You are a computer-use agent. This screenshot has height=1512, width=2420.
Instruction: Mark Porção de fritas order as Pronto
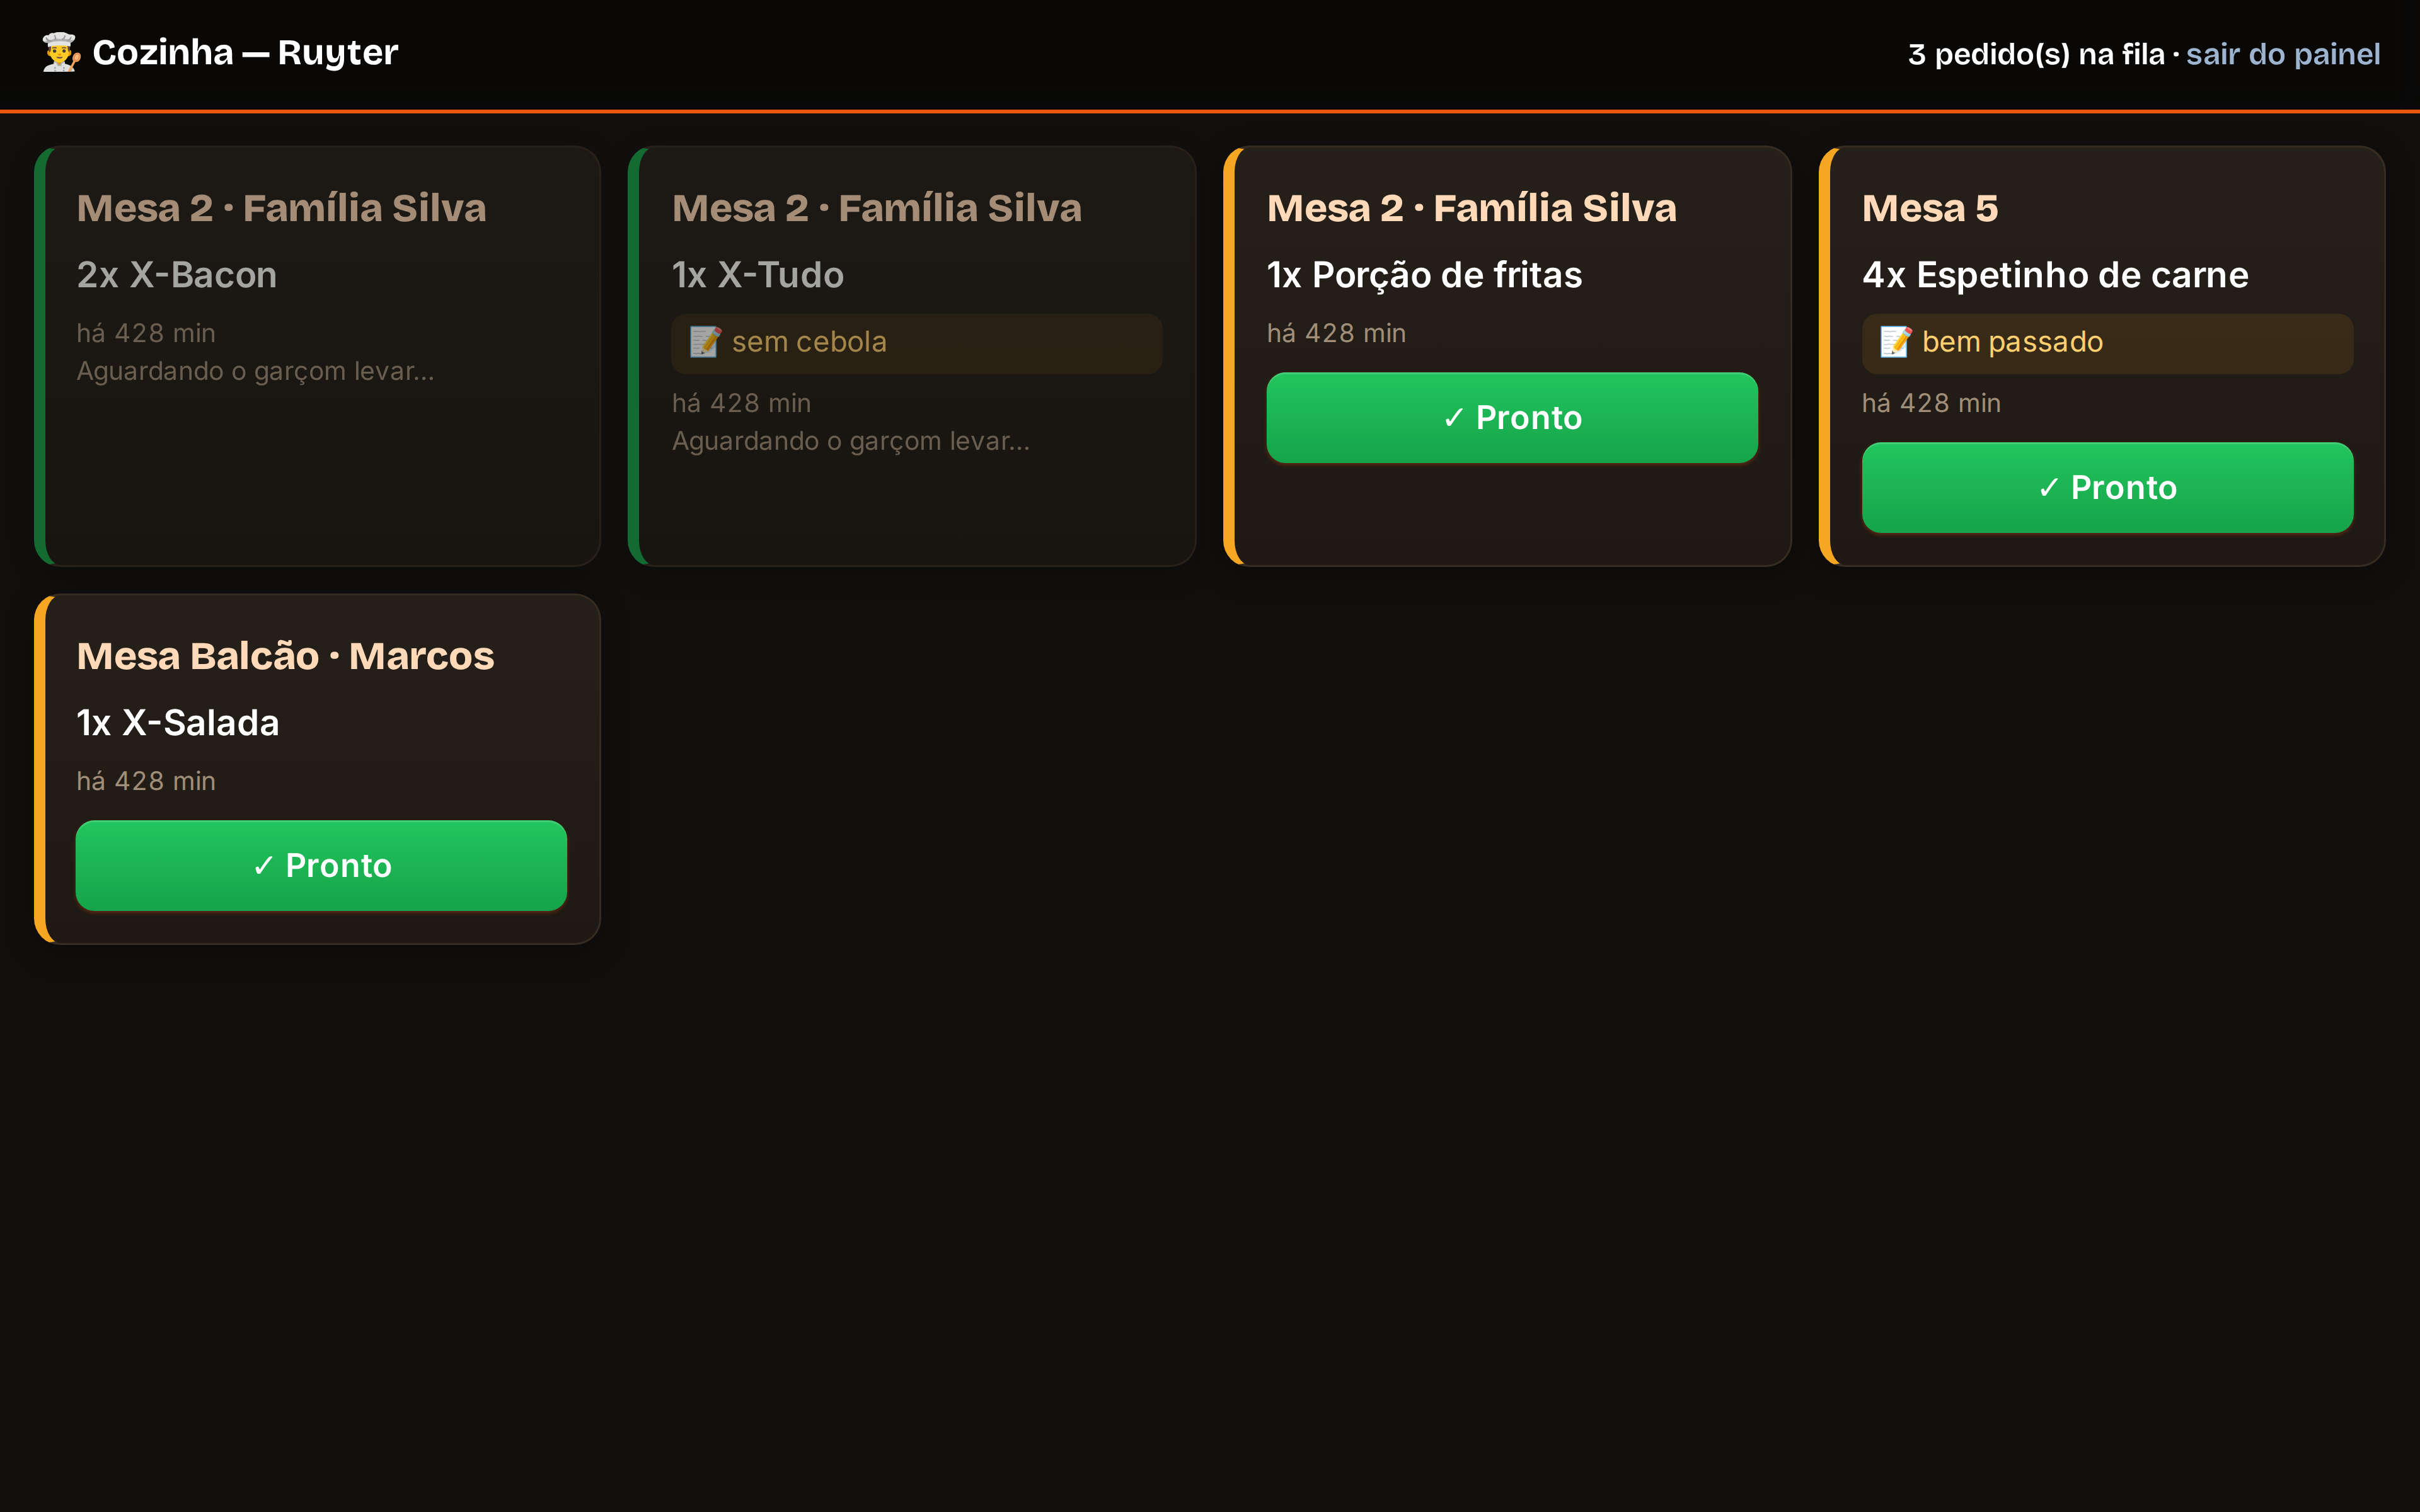[x=1512, y=418]
